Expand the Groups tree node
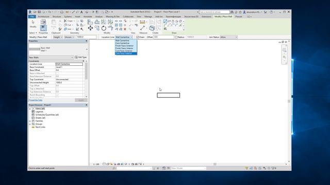 pos(30,124)
